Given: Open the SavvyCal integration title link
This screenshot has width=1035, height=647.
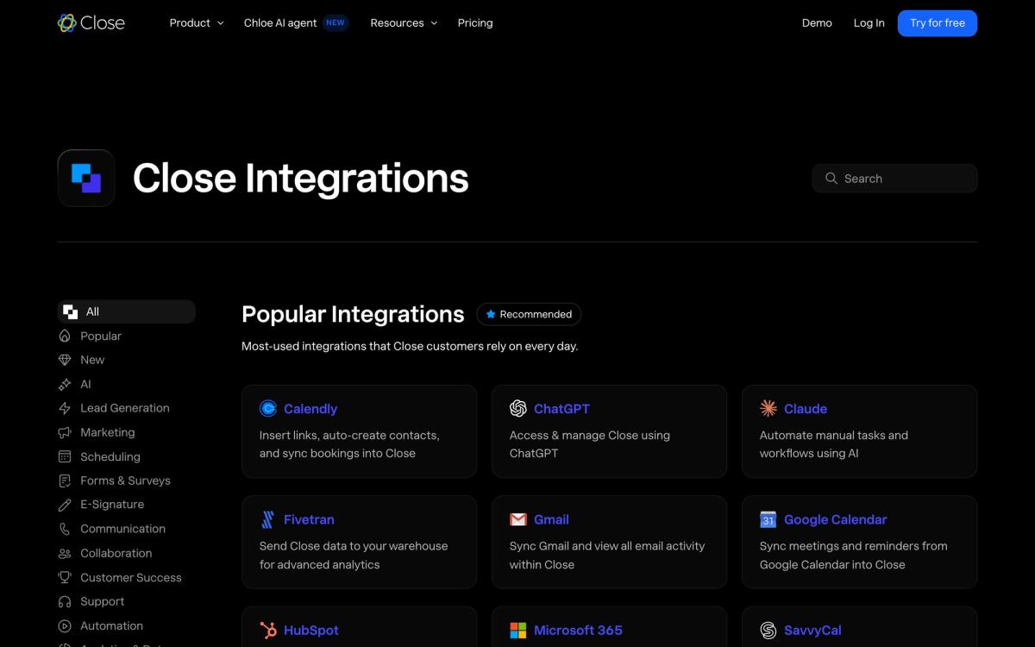Looking at the screenshot, I should coord(812,631).
